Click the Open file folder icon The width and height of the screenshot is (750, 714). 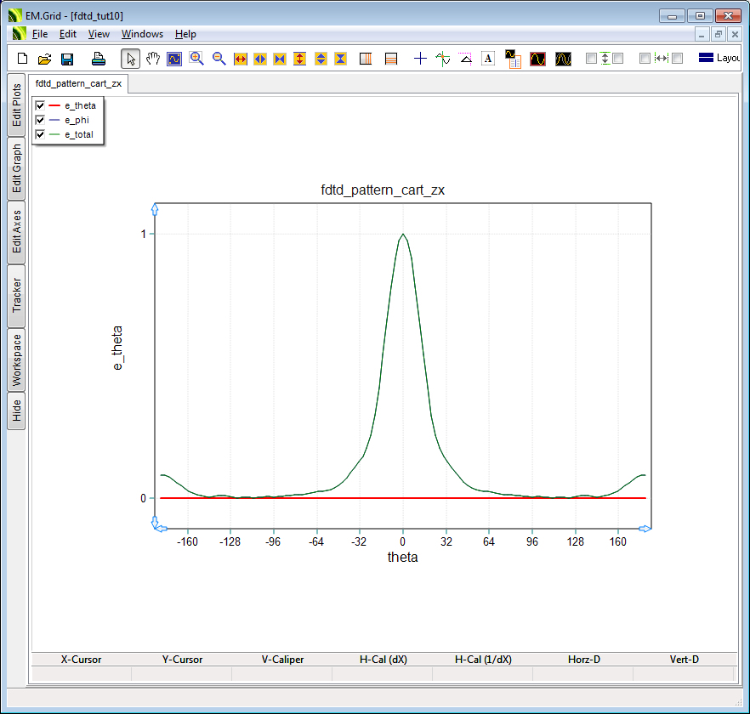45,59
